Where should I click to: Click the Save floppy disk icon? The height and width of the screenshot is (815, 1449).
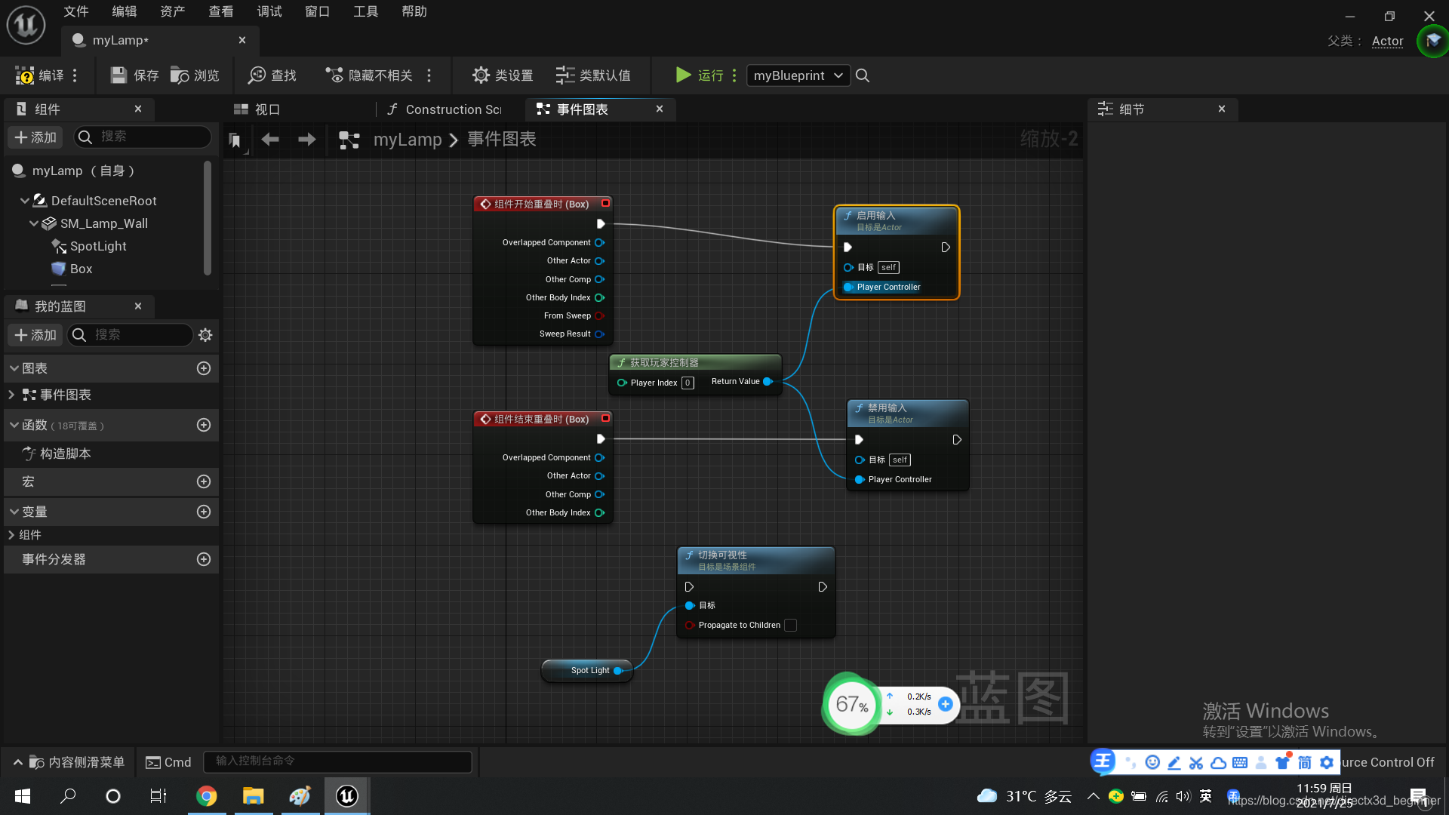[118, 75]
